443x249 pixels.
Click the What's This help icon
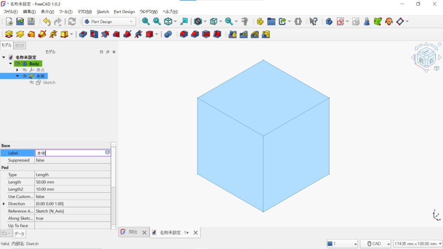[x=314, y=21]
